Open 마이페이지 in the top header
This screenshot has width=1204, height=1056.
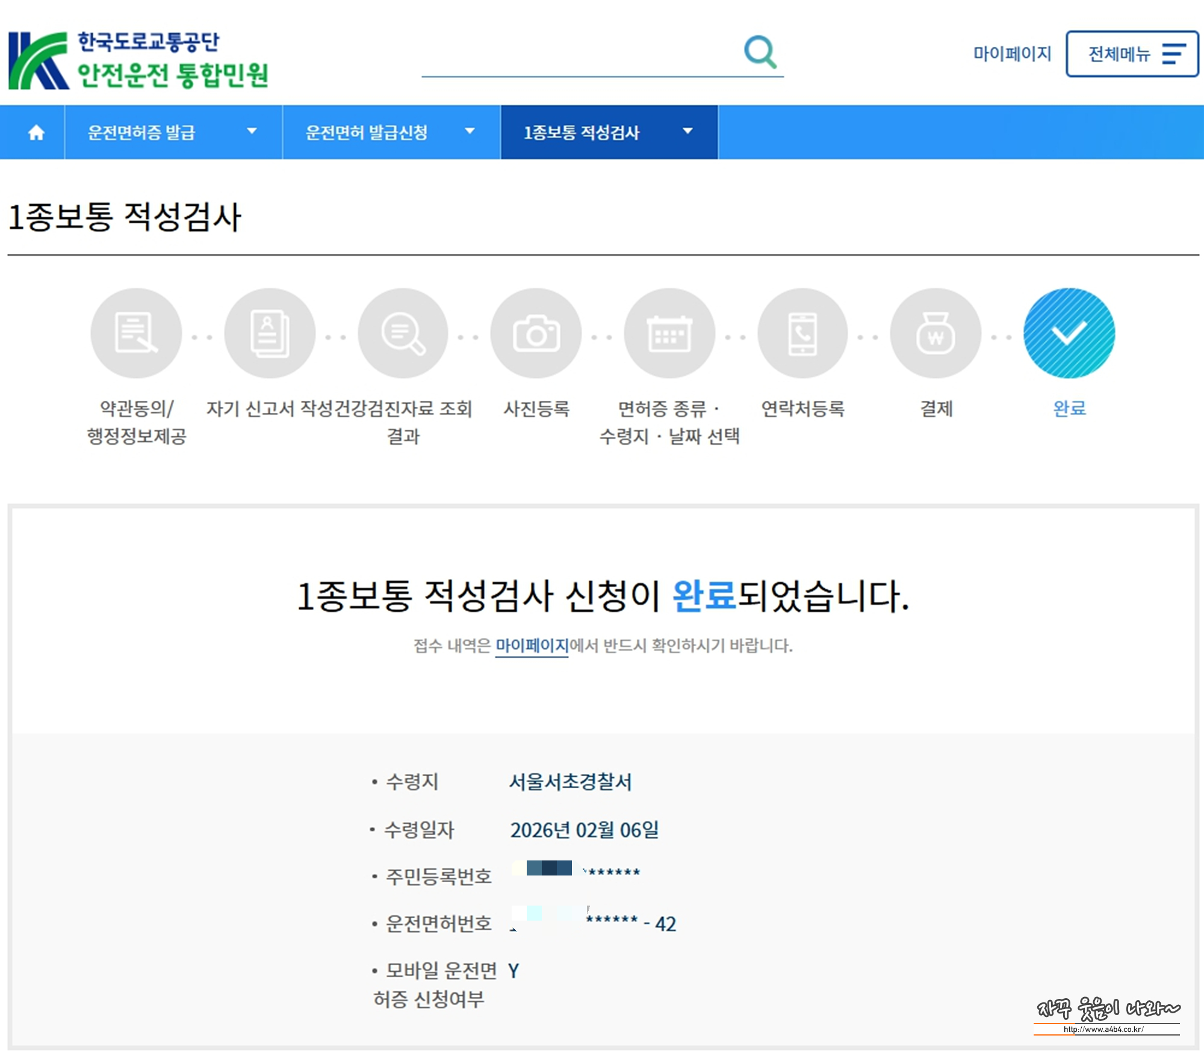tap(1012, 54)
